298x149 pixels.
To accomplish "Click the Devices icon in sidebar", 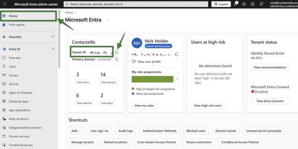I will 4,84.
